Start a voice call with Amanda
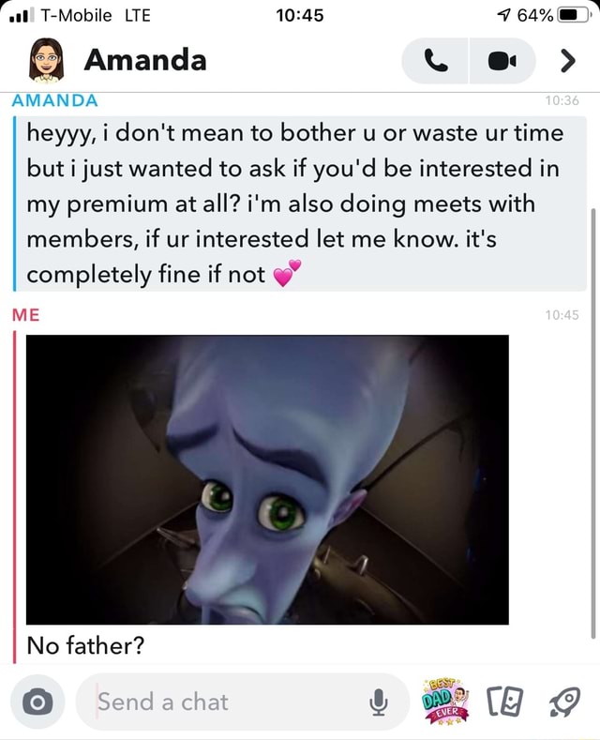Screen dimensions: 600x740 pyautogui.click(x=435, y=61)
